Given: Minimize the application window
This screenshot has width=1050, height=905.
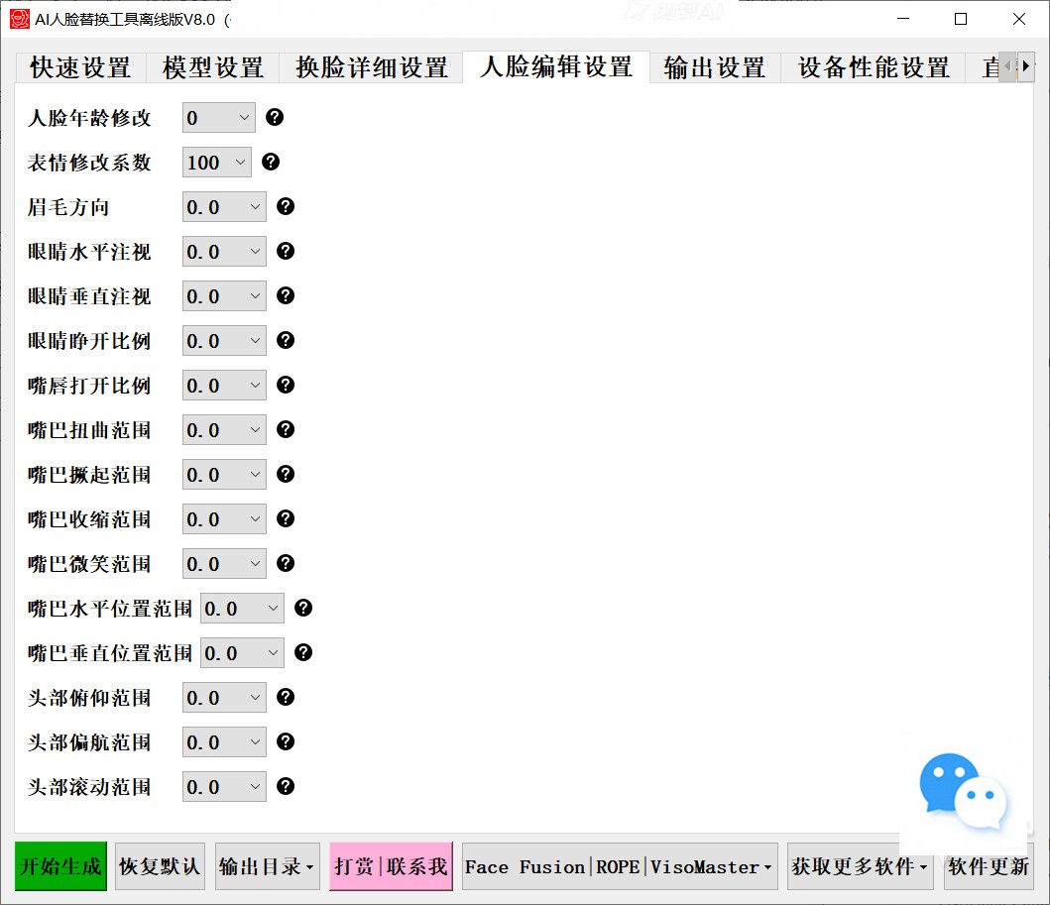Looking at the screenshot, I should (903, 19).
